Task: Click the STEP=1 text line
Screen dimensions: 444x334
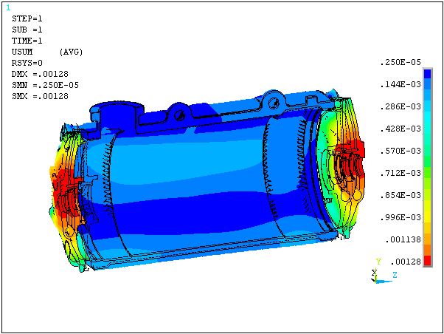Action: (28, 18)
